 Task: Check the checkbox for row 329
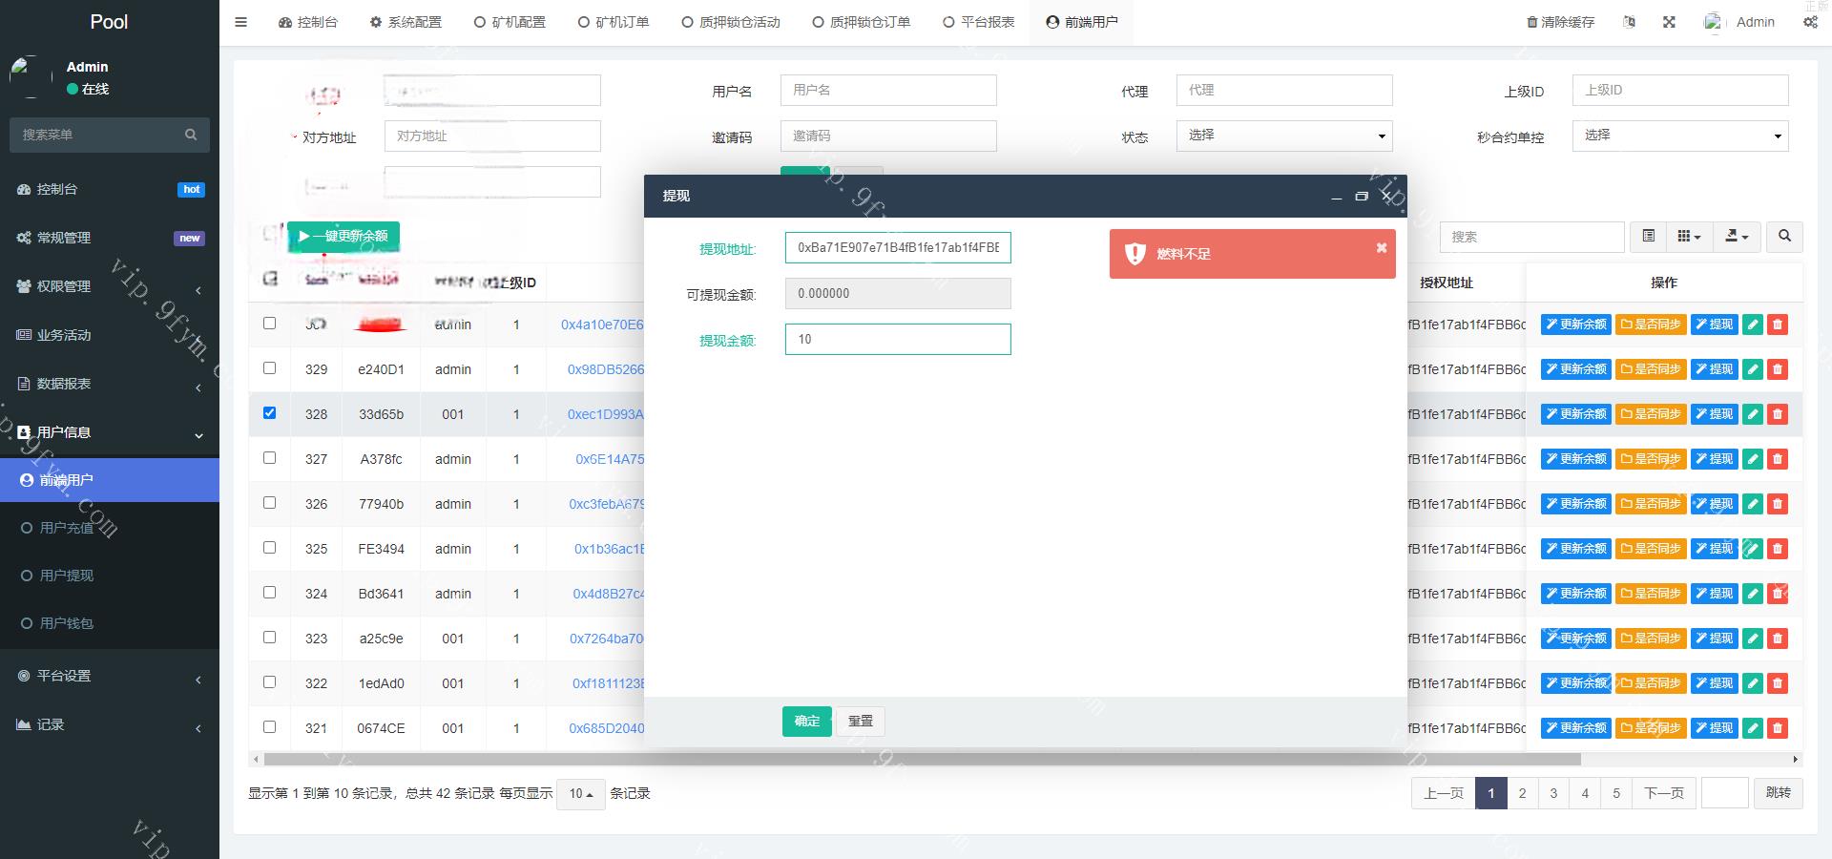pos(269,368)
